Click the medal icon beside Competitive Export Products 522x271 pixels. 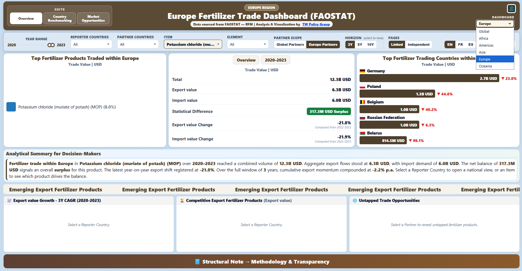click(x=182, y=201)
